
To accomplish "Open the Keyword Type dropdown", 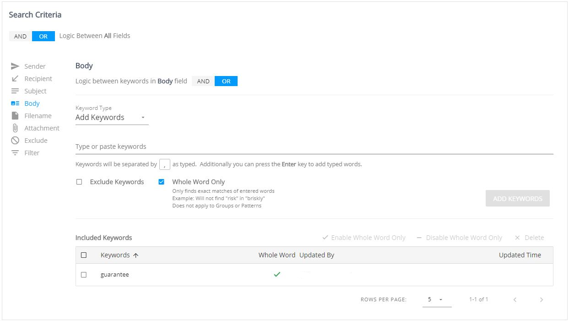I will click(112, 118).
